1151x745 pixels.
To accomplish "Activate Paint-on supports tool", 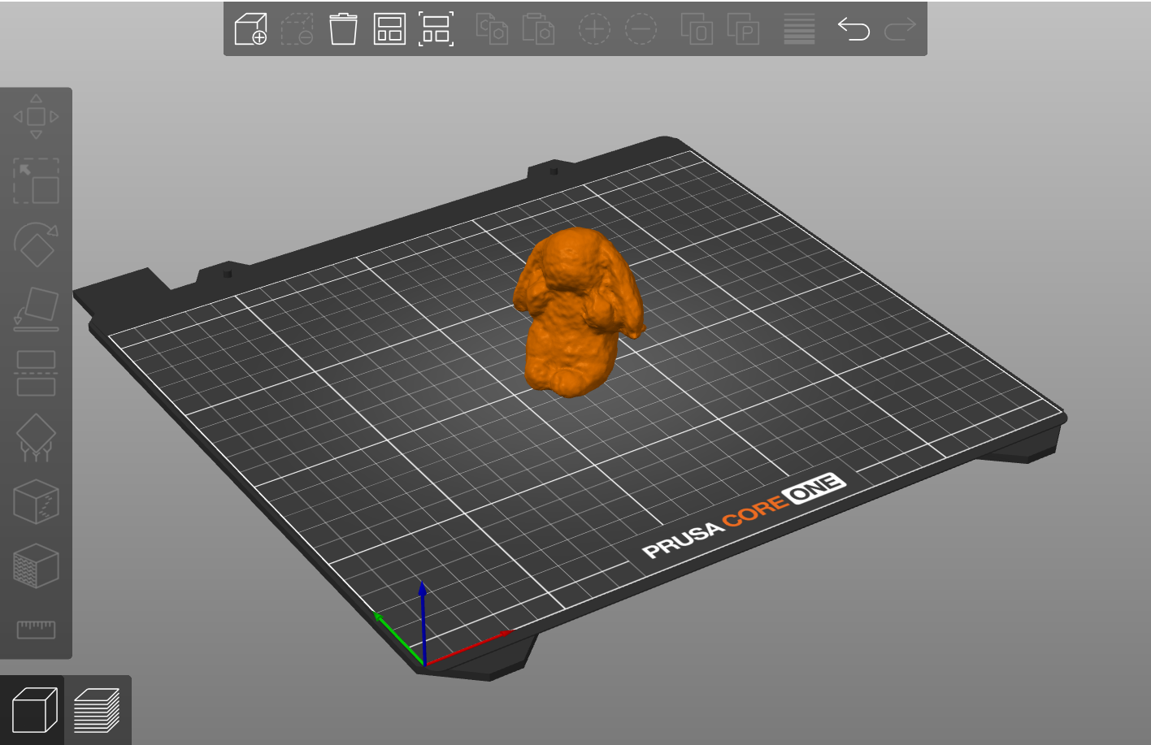I will pos(36,437).
